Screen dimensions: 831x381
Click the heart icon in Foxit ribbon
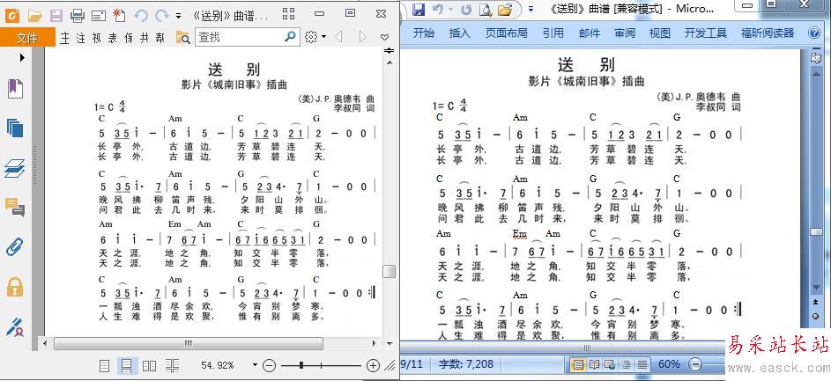385,37
